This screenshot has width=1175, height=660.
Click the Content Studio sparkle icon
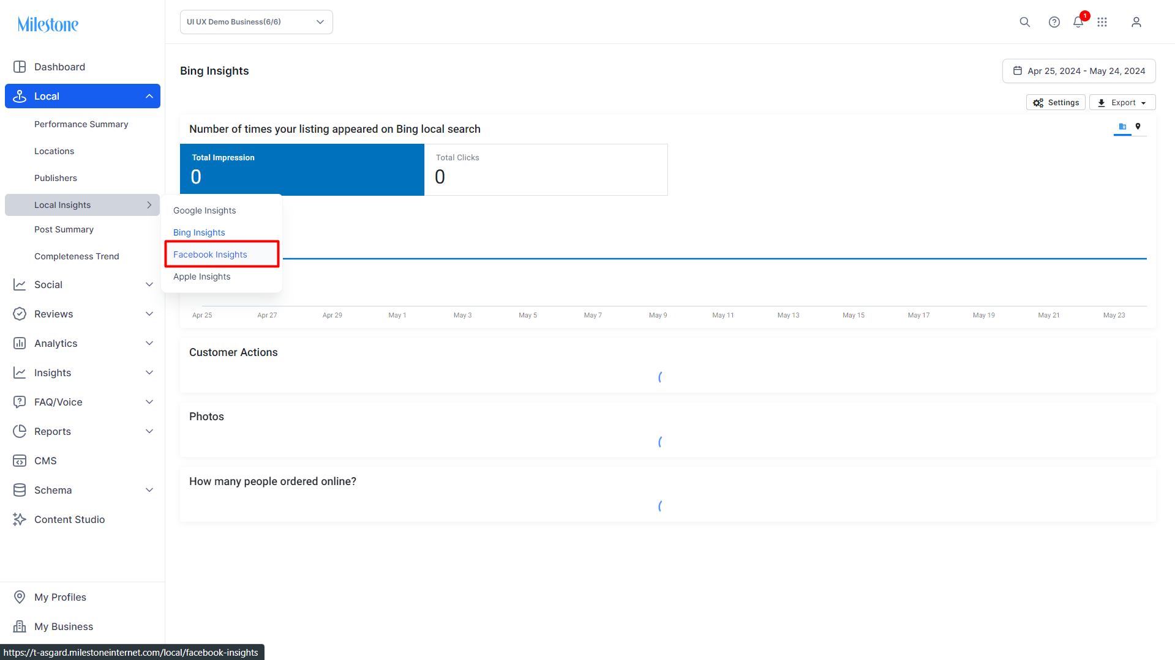(20, 519)
